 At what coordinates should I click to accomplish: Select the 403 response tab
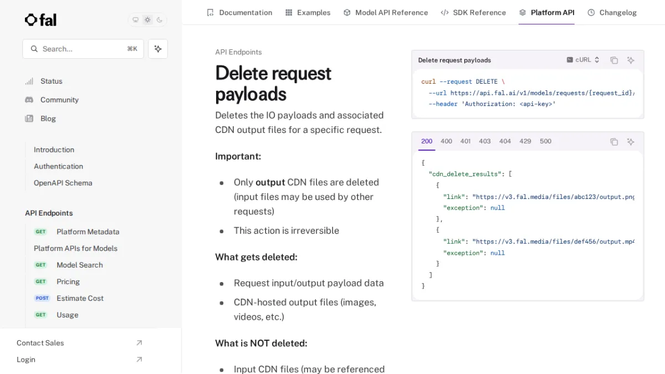pos(485,141)
